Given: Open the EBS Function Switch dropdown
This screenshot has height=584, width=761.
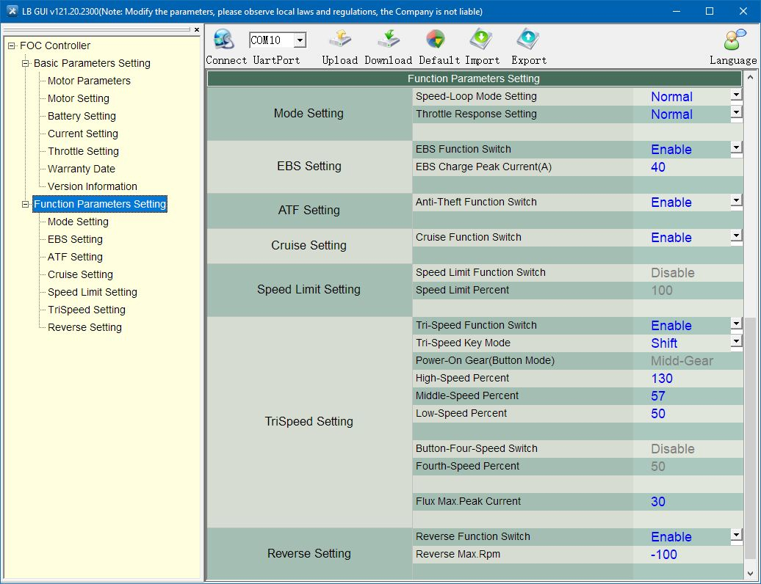Looking at the screenshot, I should pyautogui.click(x=736, y=148).
